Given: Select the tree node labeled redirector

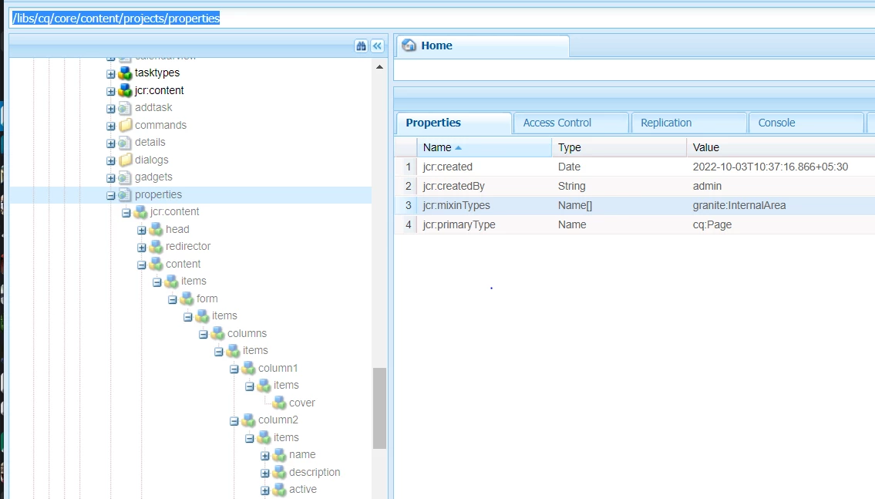Looking at the screenshot, I should (188, 246).
